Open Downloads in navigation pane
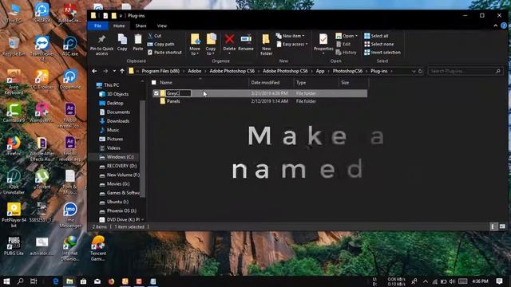This screenshot has width=511, height=287. click(x=118, y=121)
